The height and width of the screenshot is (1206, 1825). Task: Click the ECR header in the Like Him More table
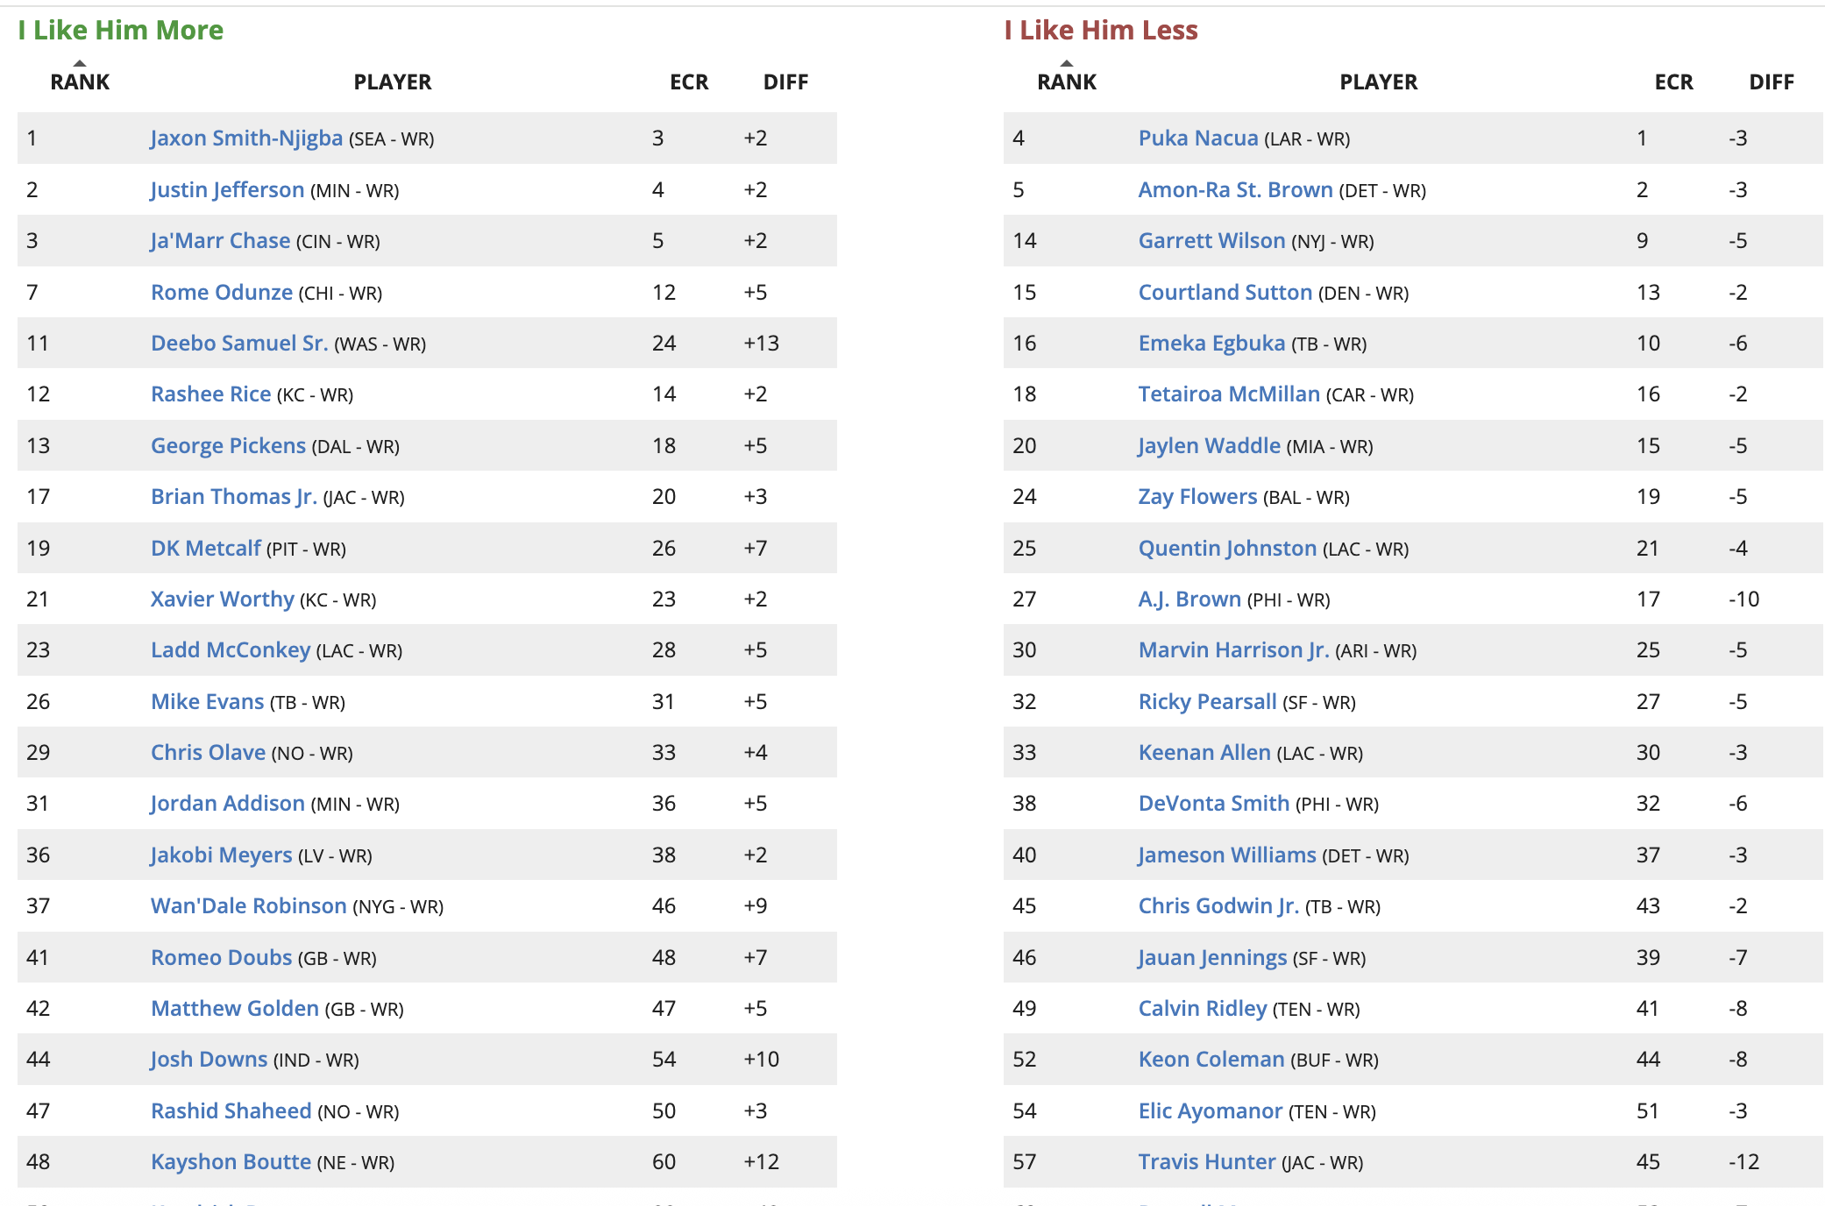689,82
